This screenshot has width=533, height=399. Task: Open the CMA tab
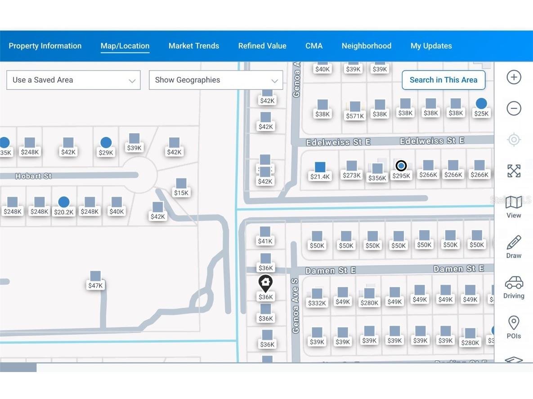[314, 46]
